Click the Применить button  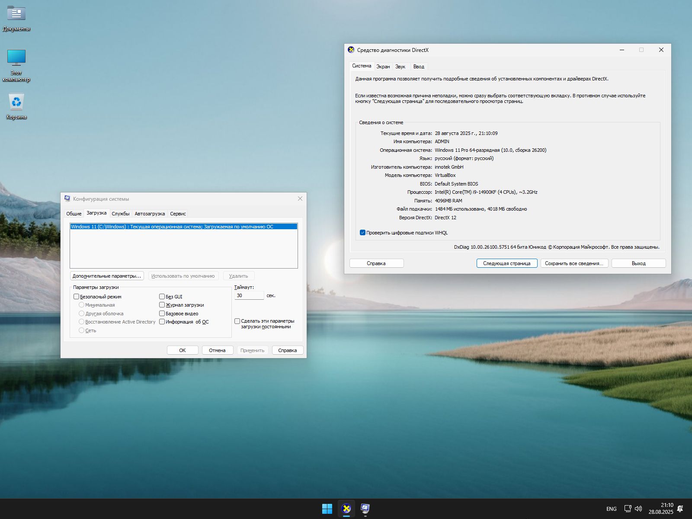[253, 350]
